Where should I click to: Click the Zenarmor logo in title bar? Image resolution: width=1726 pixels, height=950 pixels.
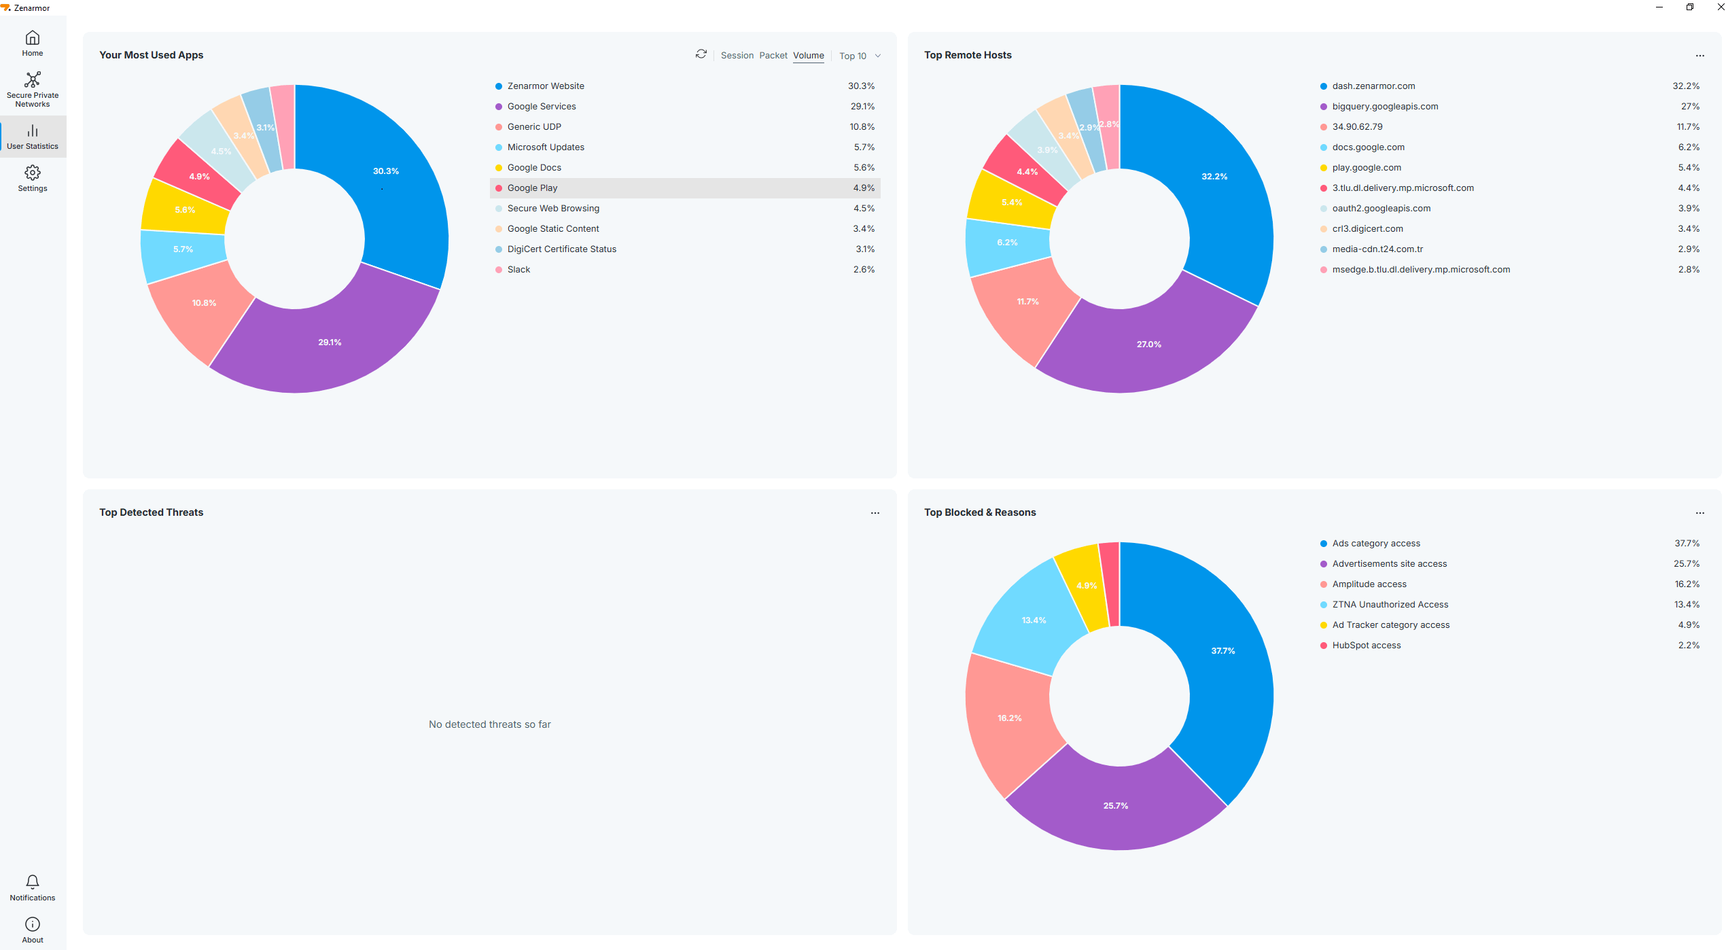[6, 8]
